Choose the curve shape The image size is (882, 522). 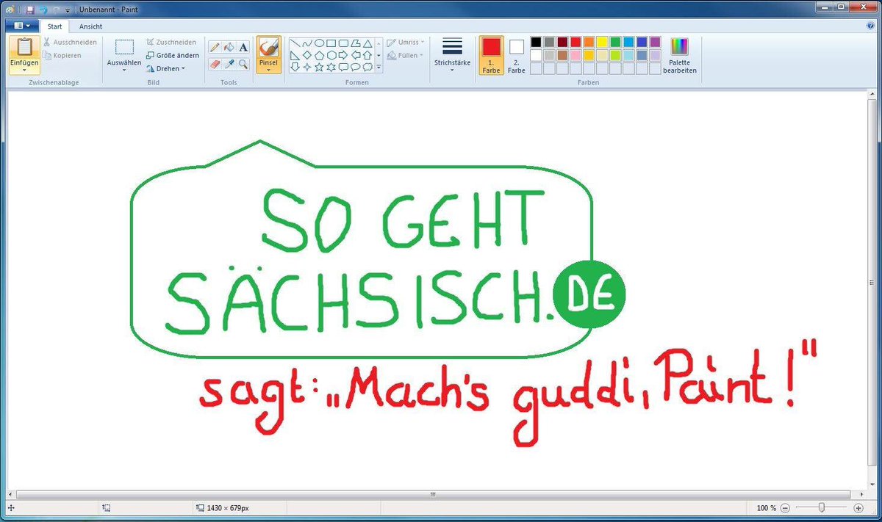tap(307, 43)
